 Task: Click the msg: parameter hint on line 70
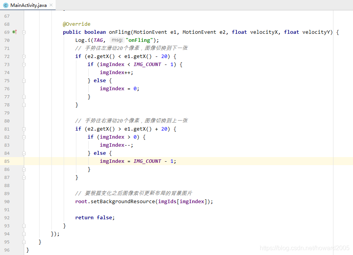pyautogui.click(x=117, y=40)
